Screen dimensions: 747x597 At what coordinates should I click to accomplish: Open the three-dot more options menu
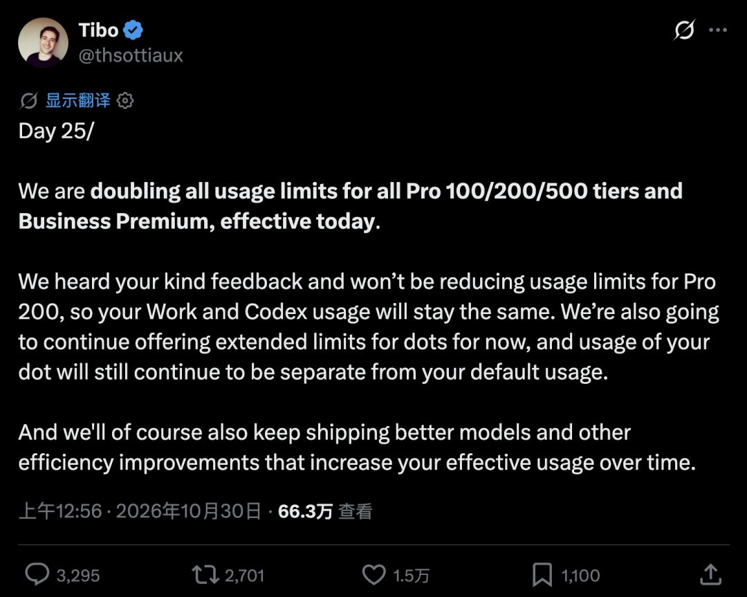coord(717,30)
